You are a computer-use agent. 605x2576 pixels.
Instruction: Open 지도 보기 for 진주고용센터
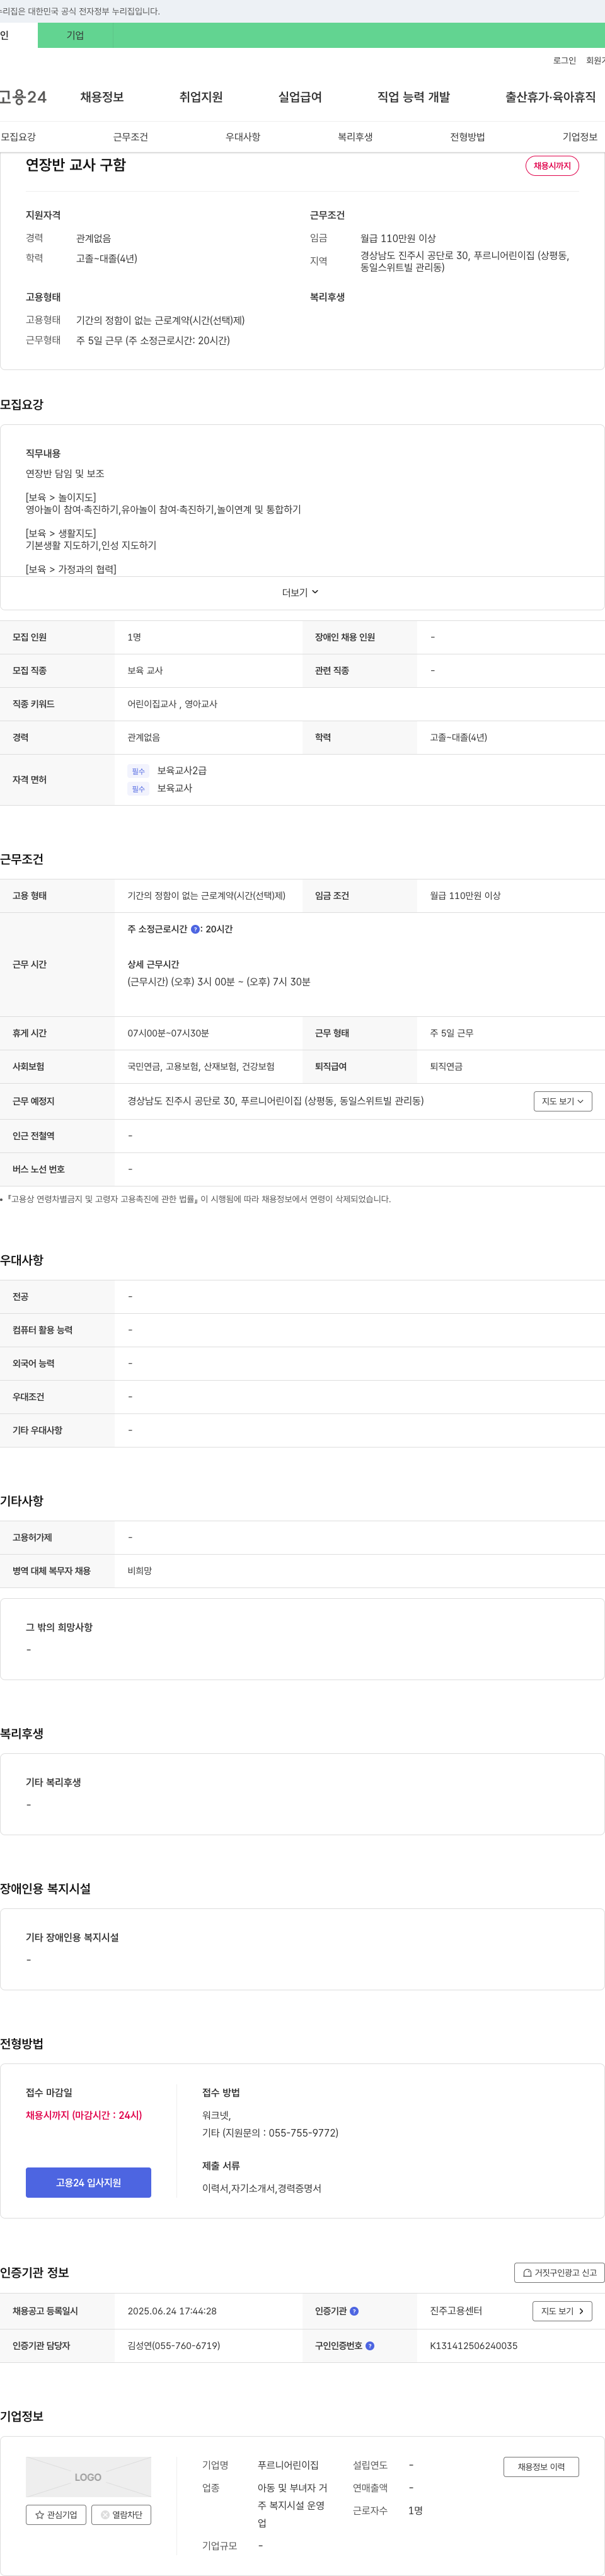(562, 2311)
